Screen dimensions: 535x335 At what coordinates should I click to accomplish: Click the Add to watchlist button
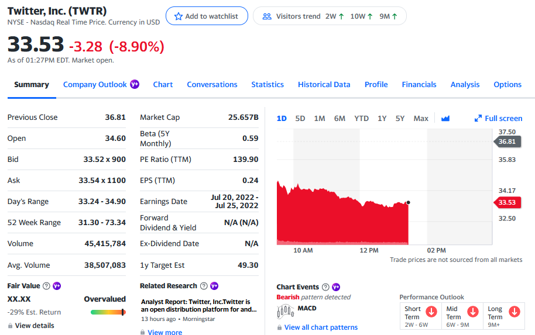(207, 16)
